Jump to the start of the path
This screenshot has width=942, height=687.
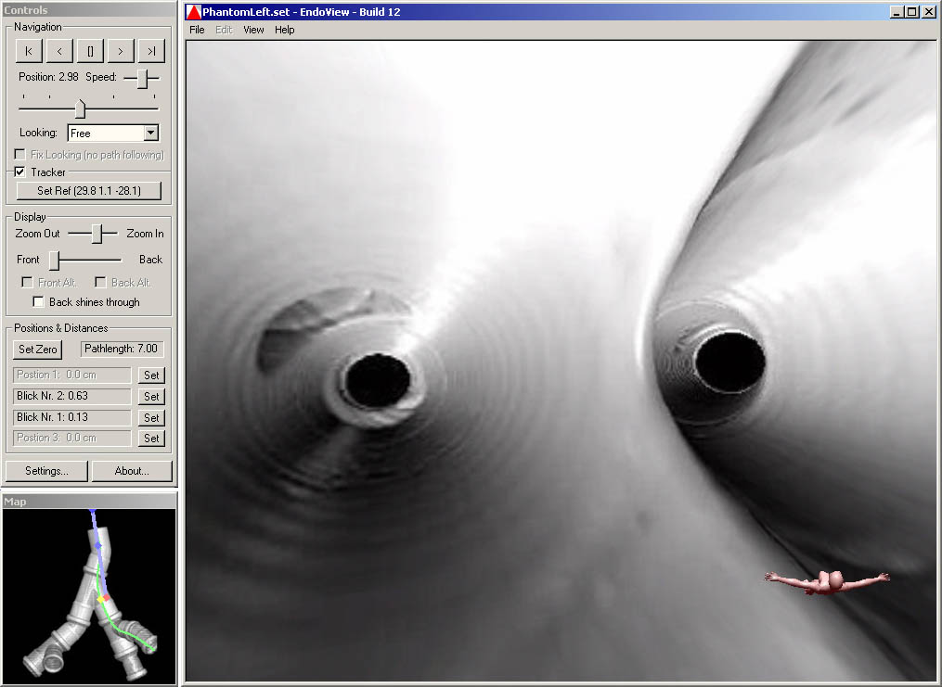click(29, 51)
